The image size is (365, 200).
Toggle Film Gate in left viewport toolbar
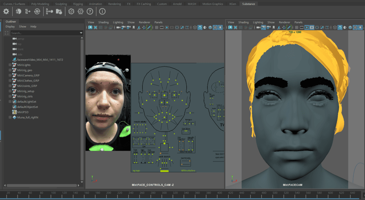(162, 27)
